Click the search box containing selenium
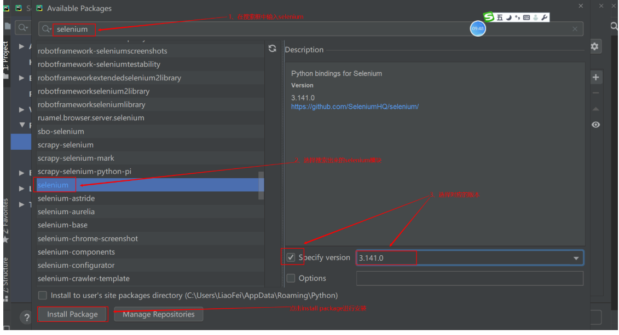The width and height of the screenshot is (619, 335). click(x=311, y=29)
